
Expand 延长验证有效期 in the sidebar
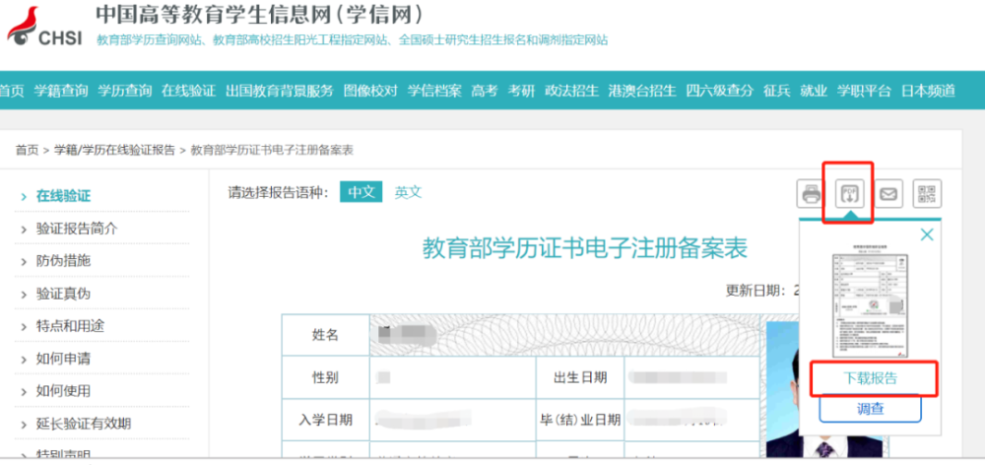pyautogui.click(x=84, y=424)
